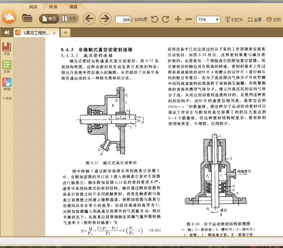Rotate page counterclockwise
The width and height of the screenshot is (283, 248).
click(154, 19)
